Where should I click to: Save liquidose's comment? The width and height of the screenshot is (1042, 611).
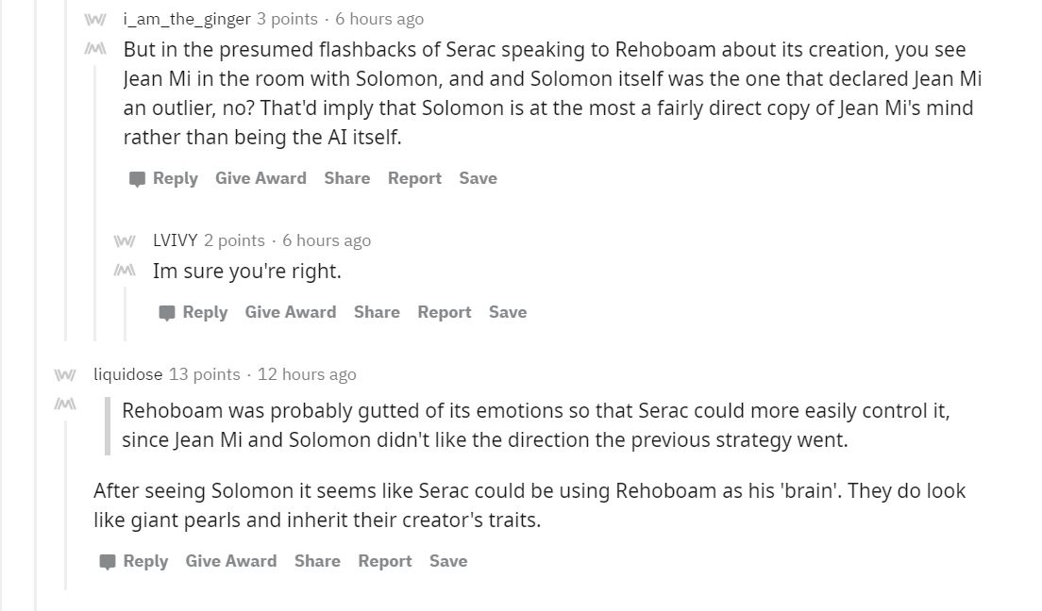click(448, 561)
